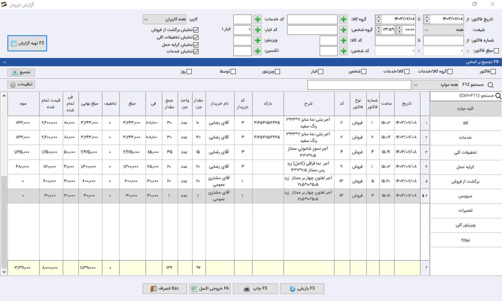Decrease the 23:59 end time stepper
The width and height of the screenshot is (502, 301).
[378, 32]
